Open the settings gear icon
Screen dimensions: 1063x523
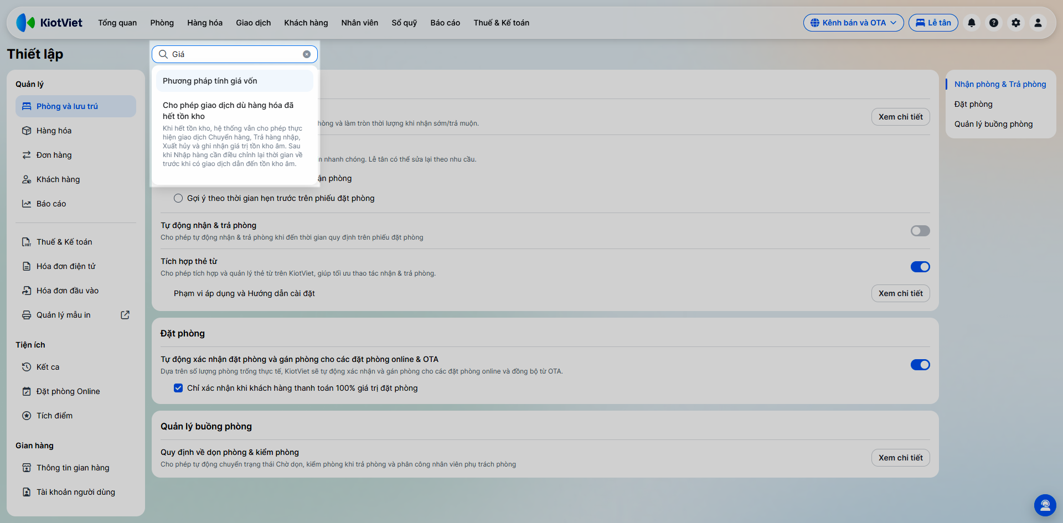pyautogui.click(x=1016, y=23)
